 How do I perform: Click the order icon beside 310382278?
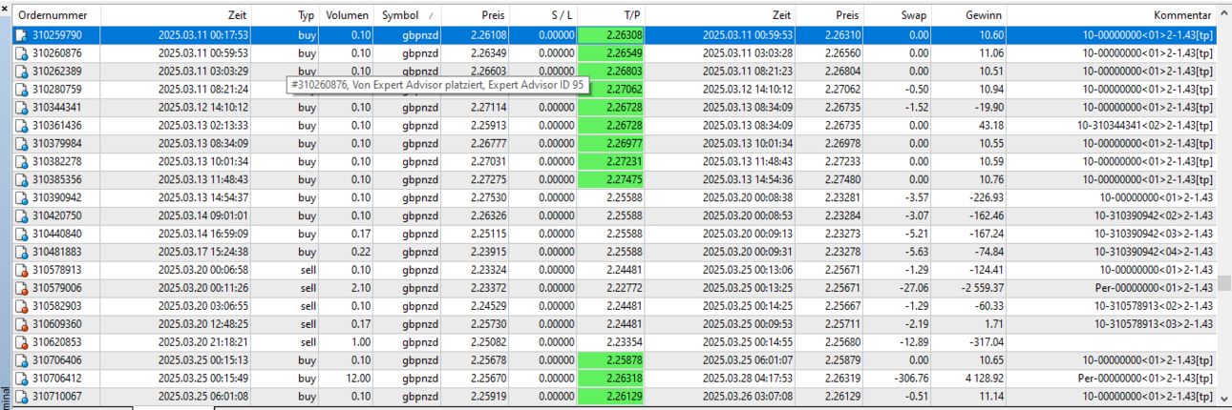(x=21, y=162)
